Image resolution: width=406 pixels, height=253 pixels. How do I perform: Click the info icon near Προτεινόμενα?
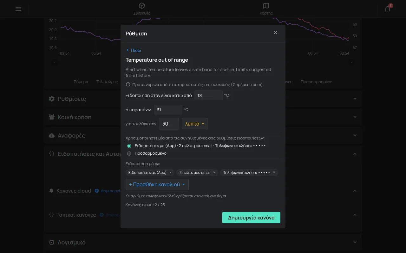pos(128,84)
